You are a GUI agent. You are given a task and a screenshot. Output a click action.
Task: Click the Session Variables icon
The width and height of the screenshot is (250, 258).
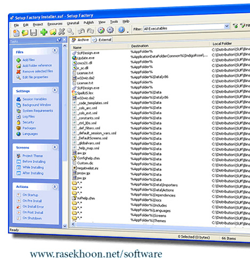[x=19, y=99]
